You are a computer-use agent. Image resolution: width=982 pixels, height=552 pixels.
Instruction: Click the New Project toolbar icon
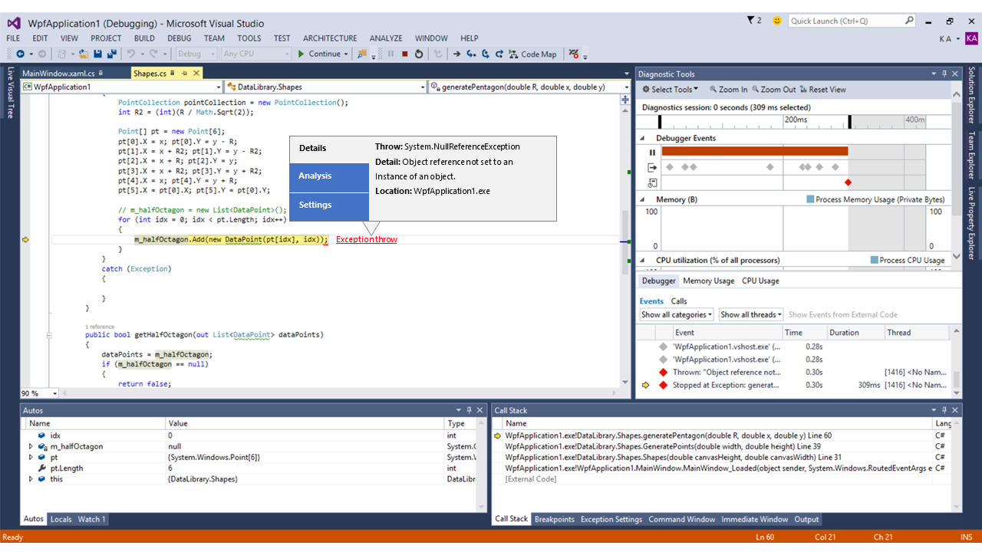pyautogui.click(x=63, y=54)
